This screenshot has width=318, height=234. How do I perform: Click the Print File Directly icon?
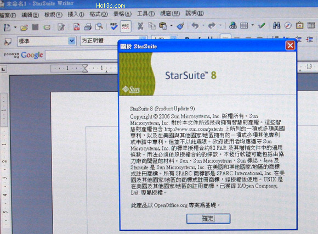pyautogui.click(x=88, y=27)
